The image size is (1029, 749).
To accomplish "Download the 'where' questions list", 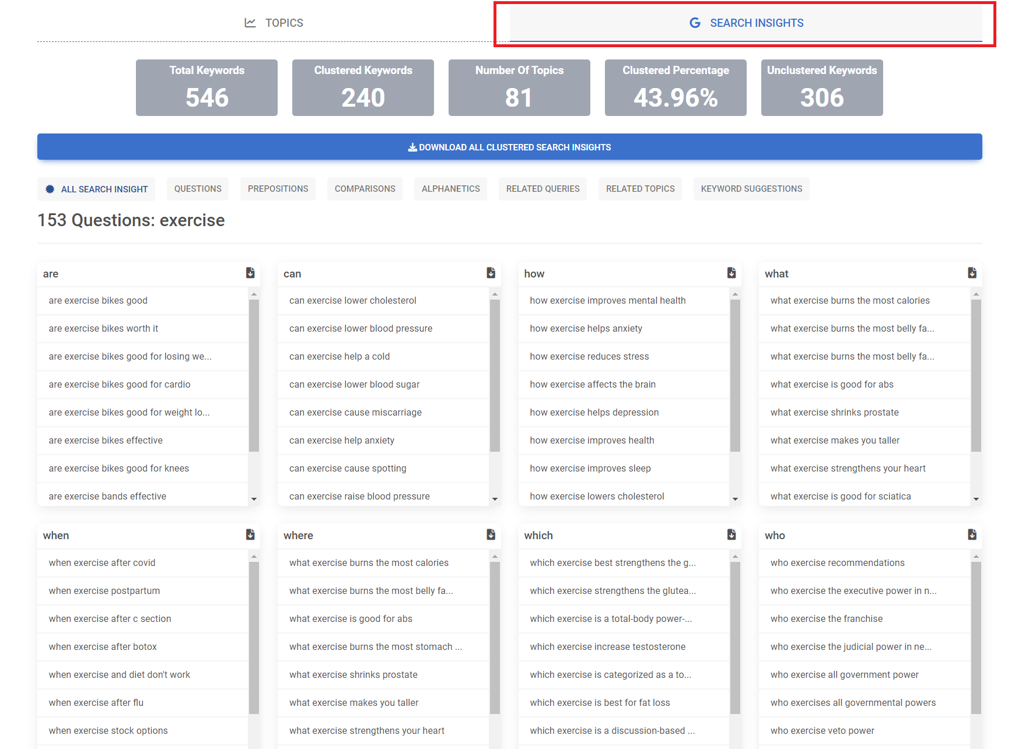I will (x=491, y=535).
